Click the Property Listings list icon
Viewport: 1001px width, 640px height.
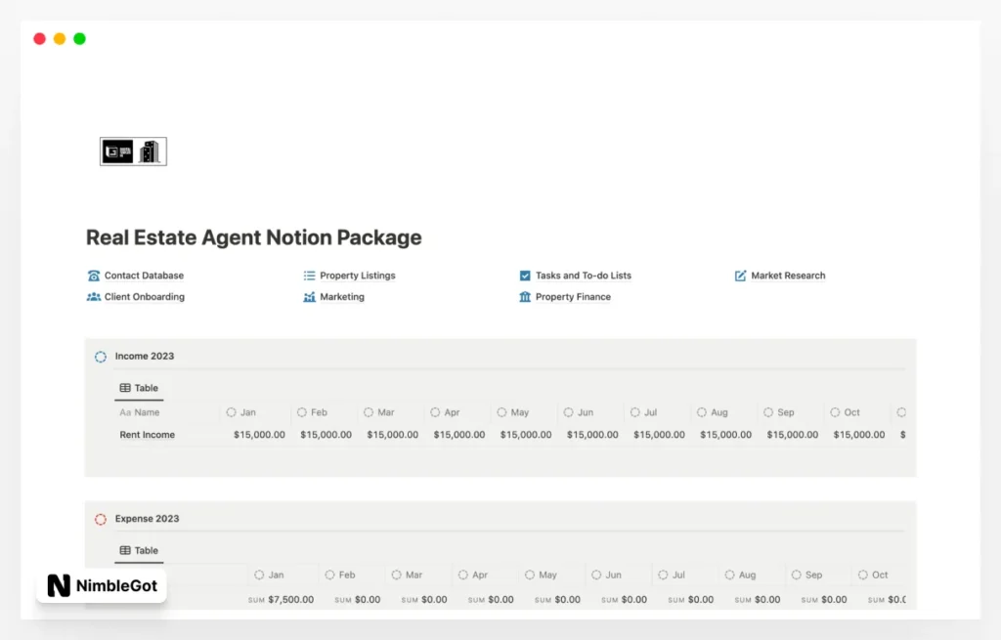310,276
